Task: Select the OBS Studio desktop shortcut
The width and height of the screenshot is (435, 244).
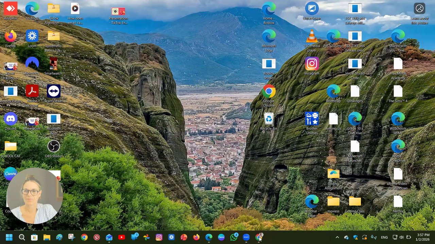Action: (x=53, y=149)
